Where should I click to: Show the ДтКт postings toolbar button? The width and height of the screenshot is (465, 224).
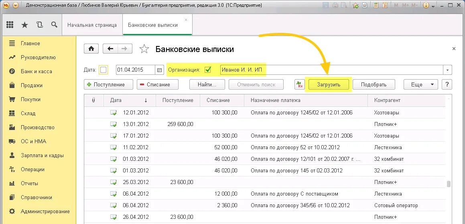pyautogui.click(x=300, y=84)
